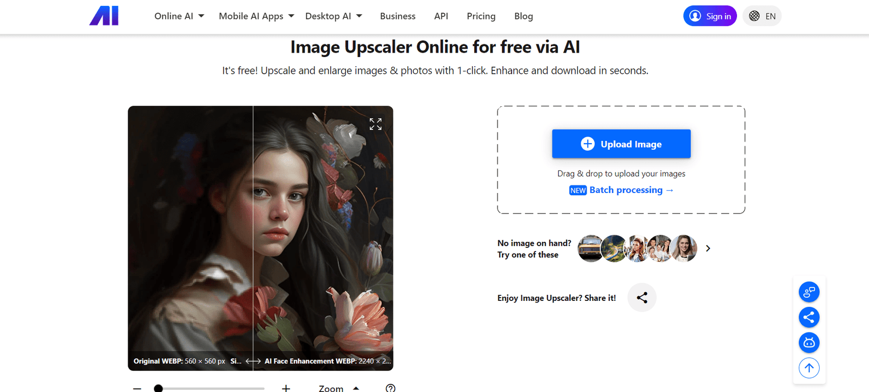
Task: Select the vintage car sample thumbnail
Action: click(590, 248)
